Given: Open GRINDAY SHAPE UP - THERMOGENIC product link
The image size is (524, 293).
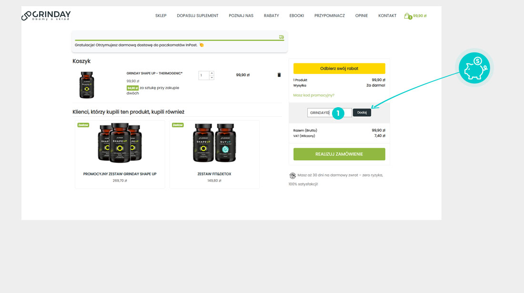Looking at the screenshot, I should (x=154, y=73).
